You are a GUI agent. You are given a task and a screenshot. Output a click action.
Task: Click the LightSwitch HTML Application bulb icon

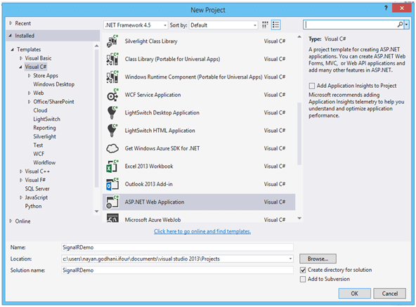point(112,131)
